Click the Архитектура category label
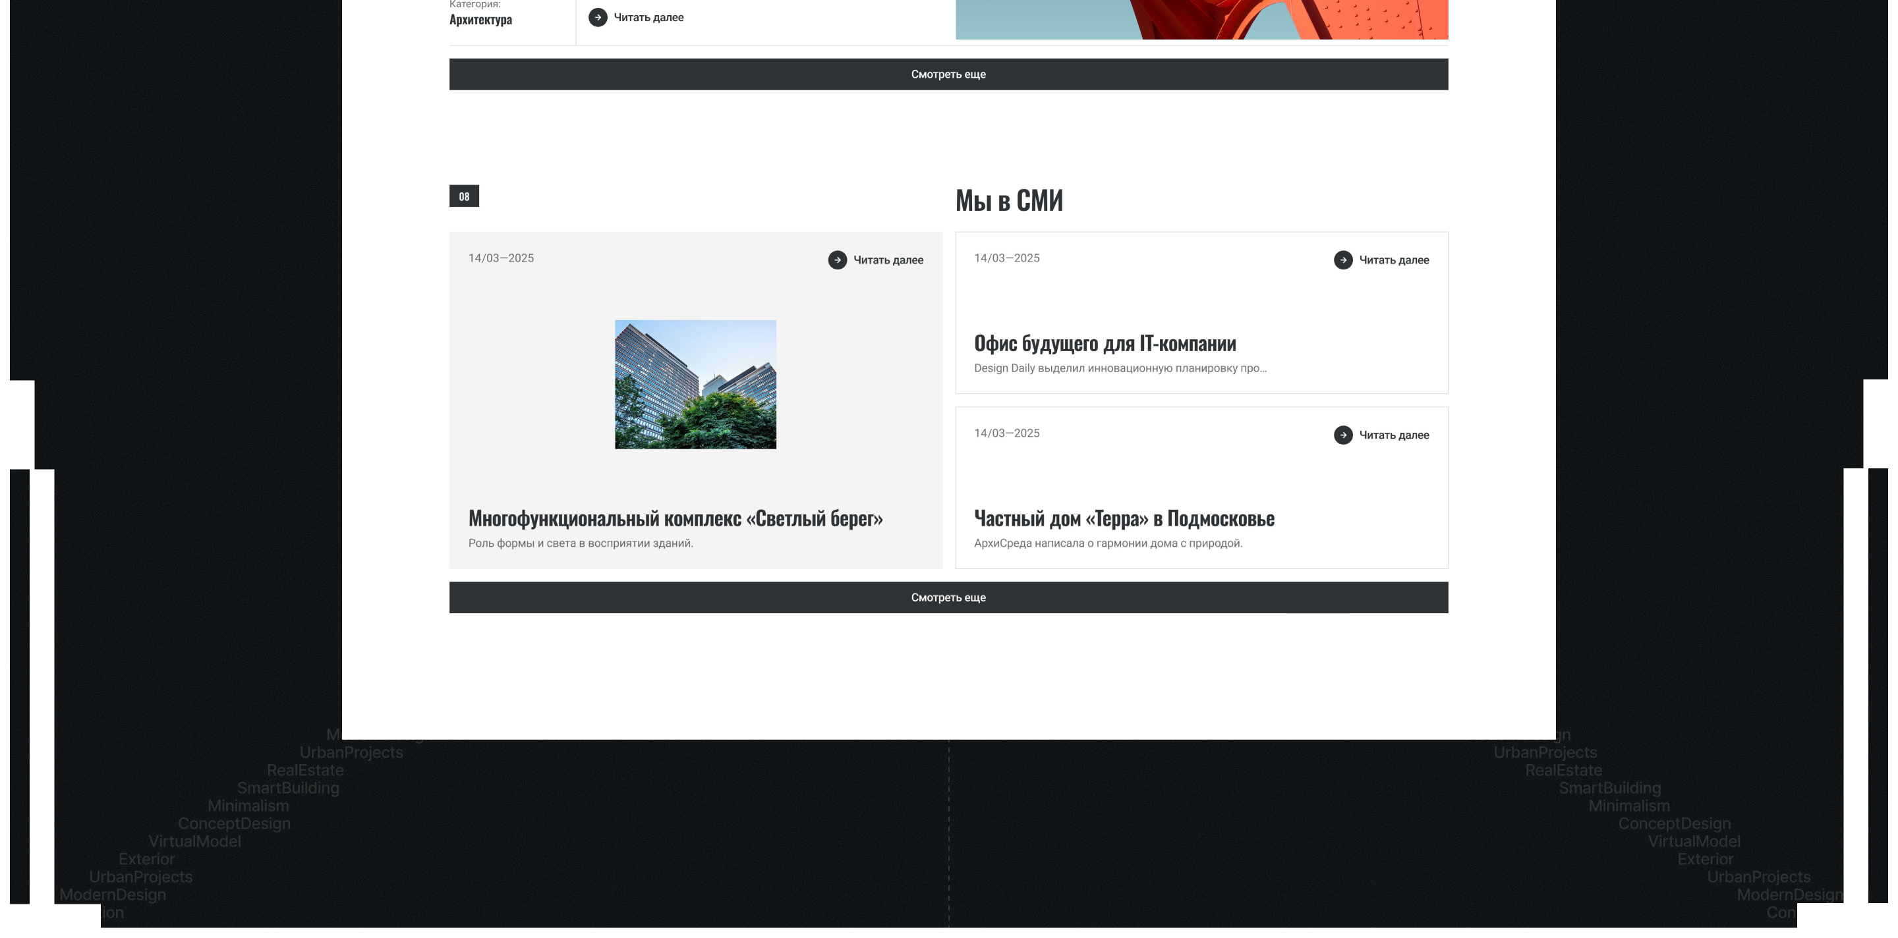The width and height of the screenshot is (1898, 938). [480, 20]
